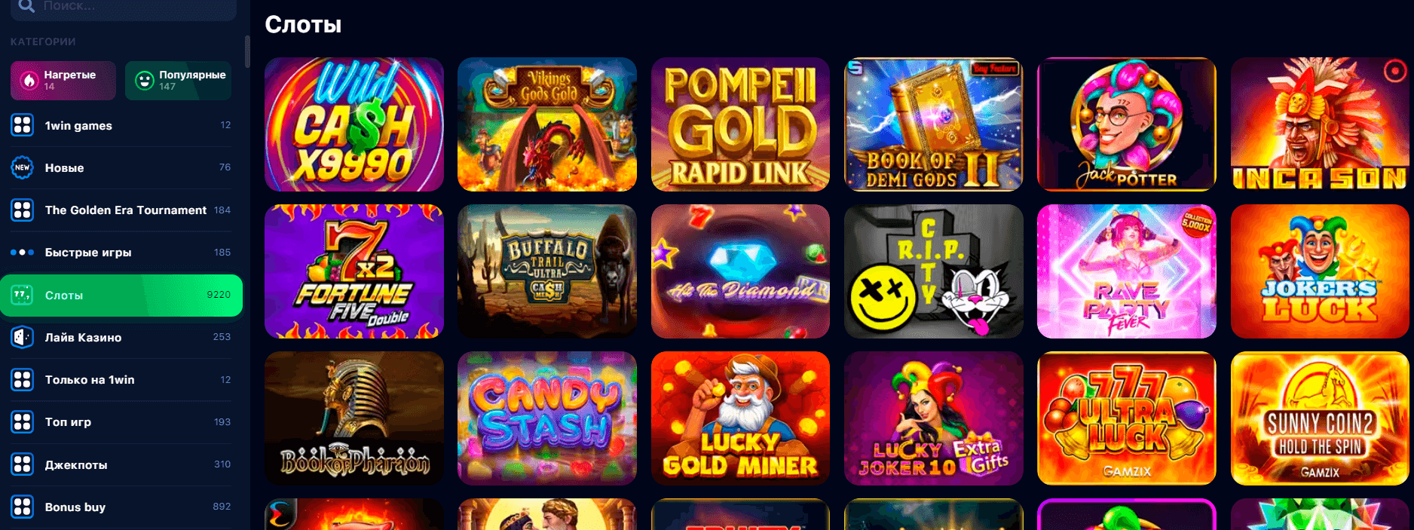Image resolution: width=1414 pixels, height=530 pixels.
Task: Launch Sunny Coin 2 Hold The Spin
Action: click(1320, 418)
